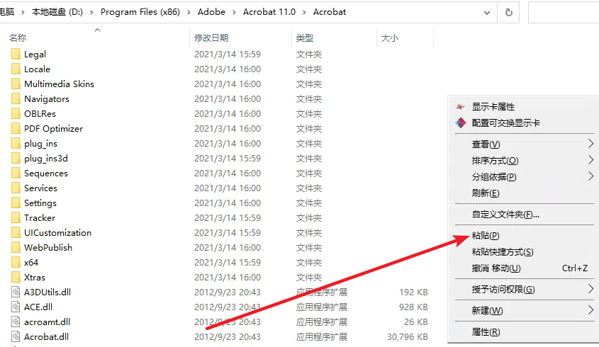The image size is (599, 347).
Task: Select the Navigators folder icon
Action: tap(16, 99)
